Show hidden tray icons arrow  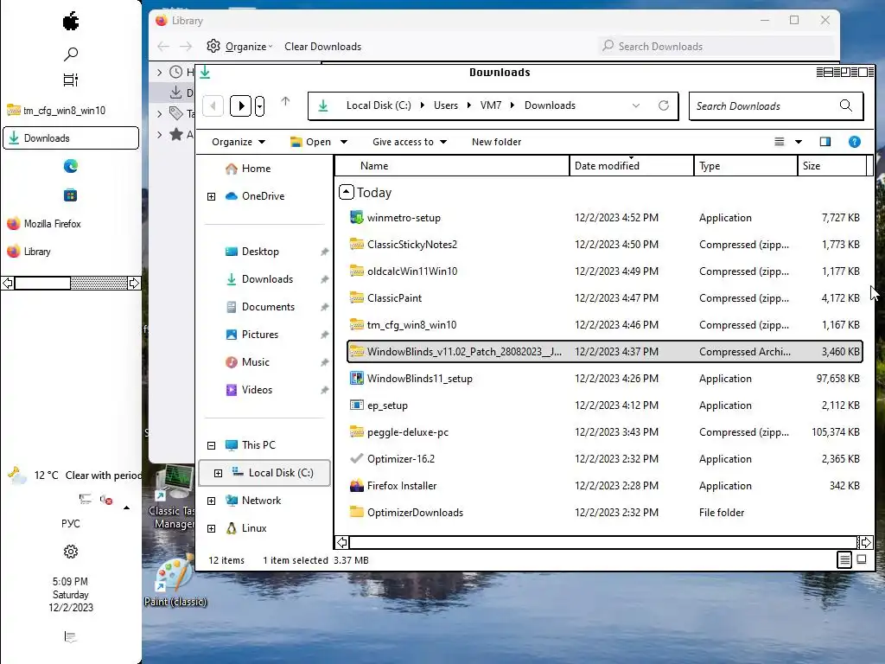click(x=126, y=508)
